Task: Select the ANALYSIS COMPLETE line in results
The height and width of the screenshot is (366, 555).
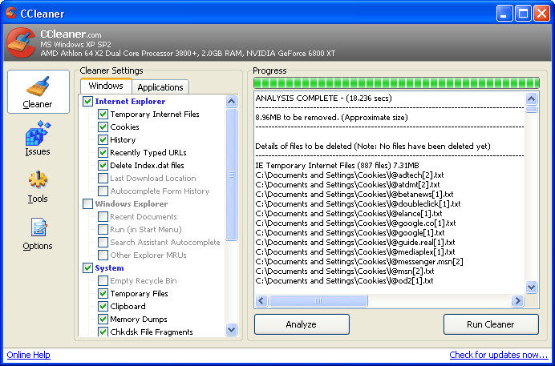Action: click(323, 99)
